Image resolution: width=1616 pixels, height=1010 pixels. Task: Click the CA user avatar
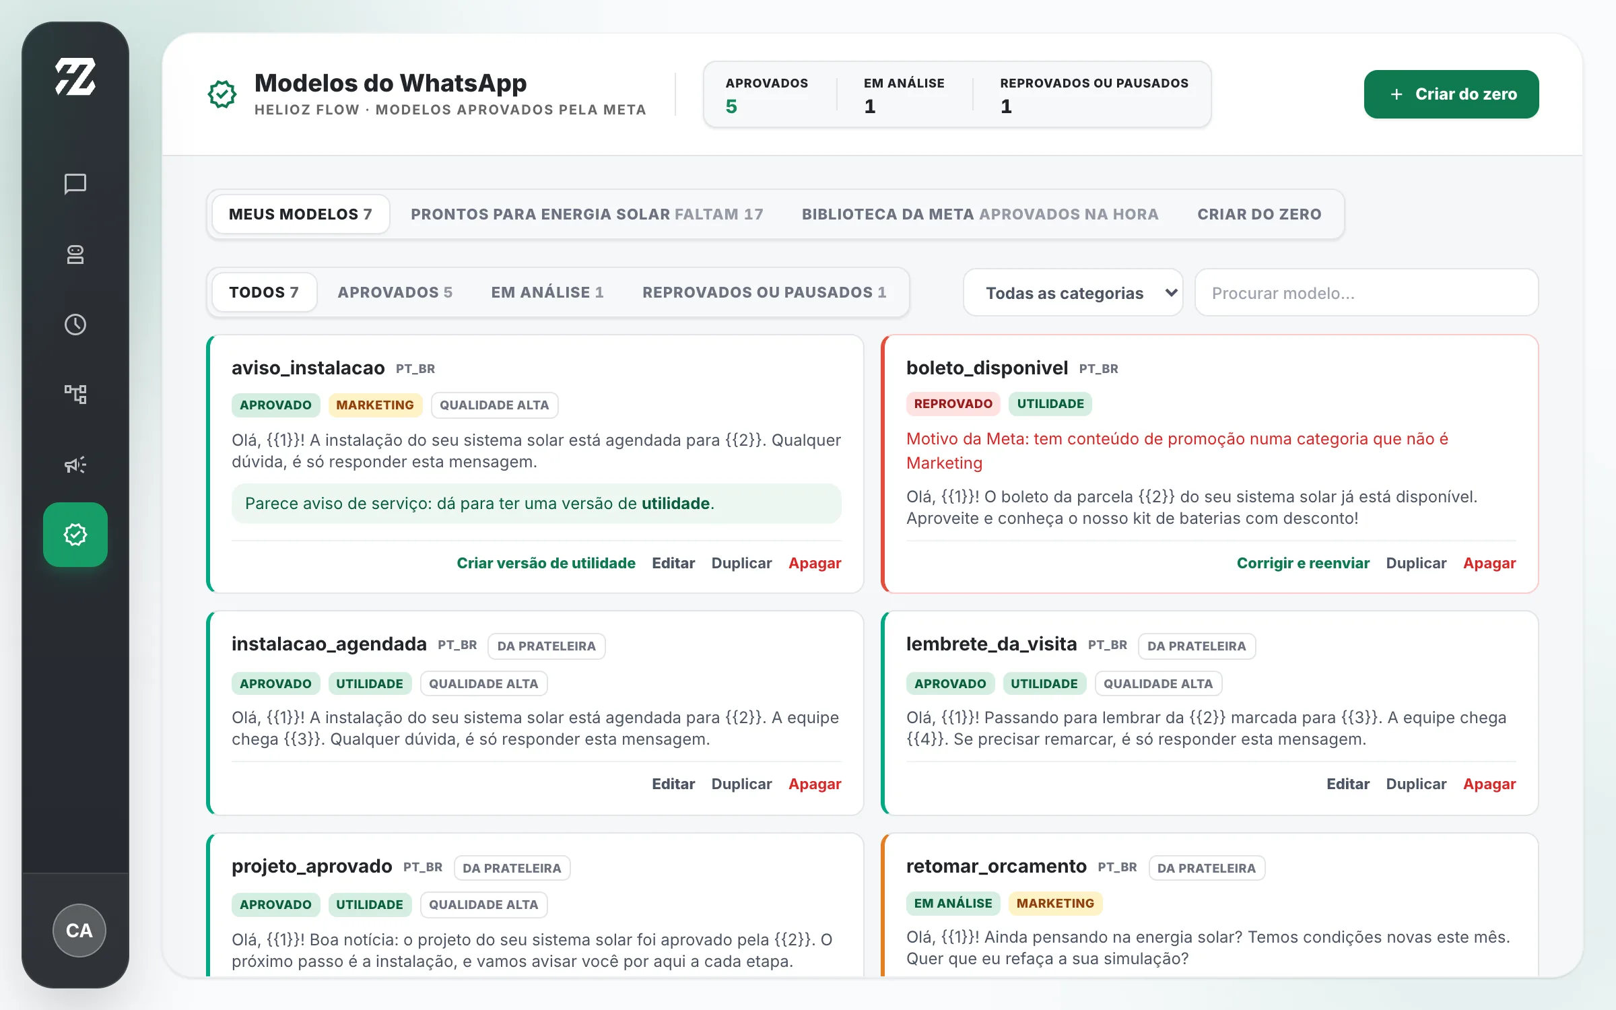(x=79, y=931)
